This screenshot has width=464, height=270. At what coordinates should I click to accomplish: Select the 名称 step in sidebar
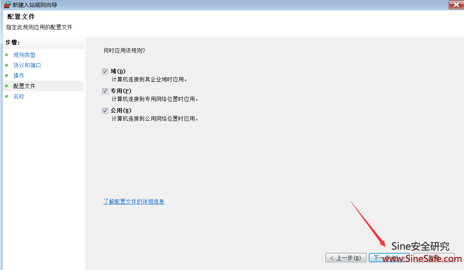(x=19, y=96)
